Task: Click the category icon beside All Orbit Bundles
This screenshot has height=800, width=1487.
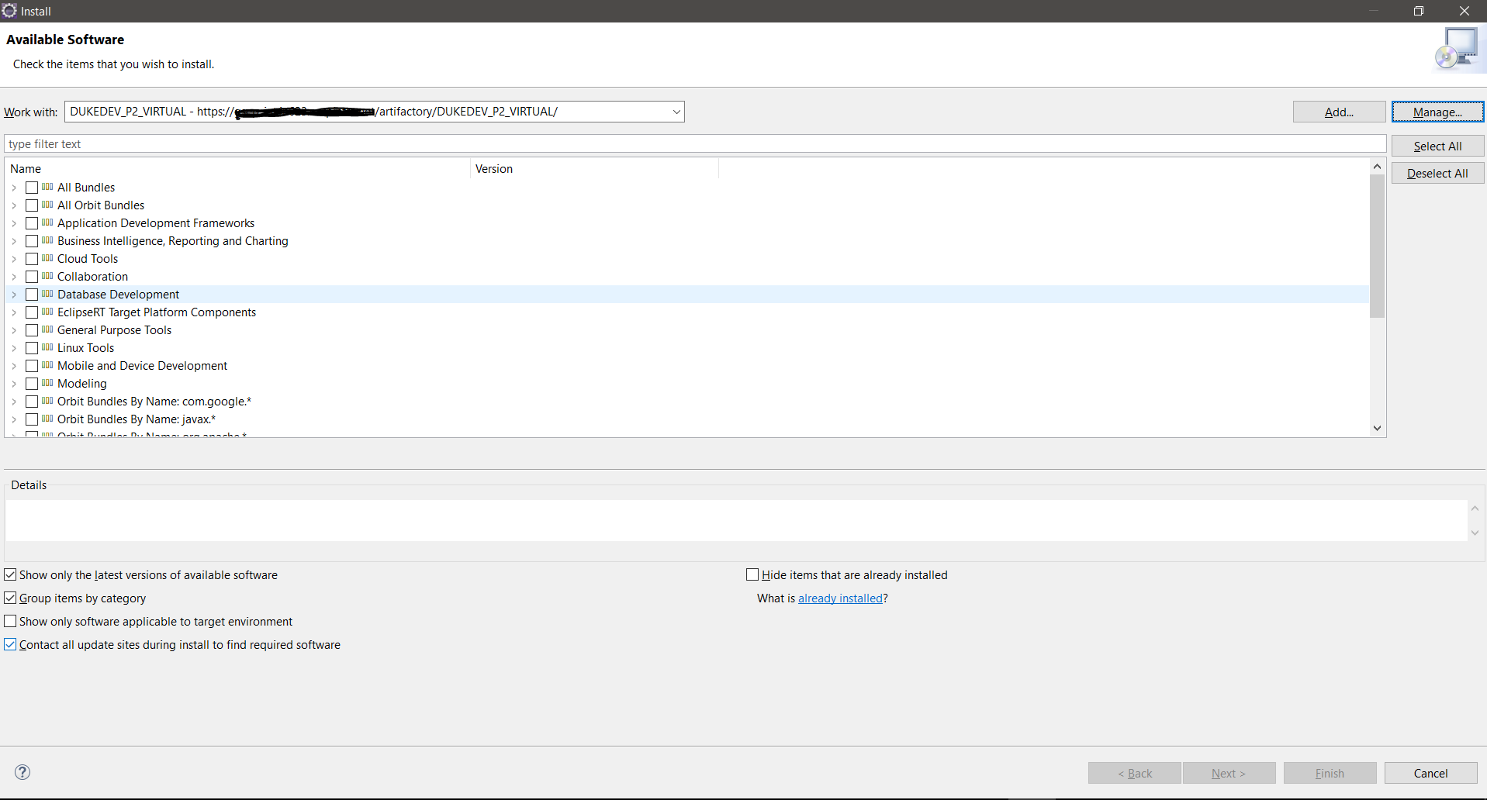Action: (x=47, y=205)
